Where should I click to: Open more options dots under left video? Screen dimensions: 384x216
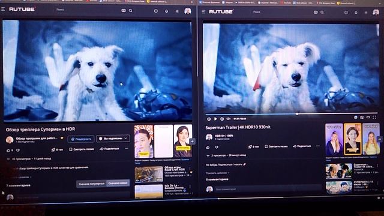pyautogui.click(x=127, y=148)
